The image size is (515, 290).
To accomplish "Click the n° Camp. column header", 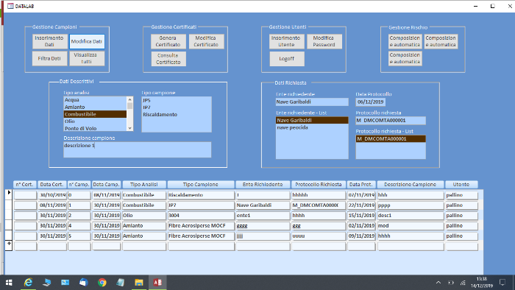I will (79, 185).
